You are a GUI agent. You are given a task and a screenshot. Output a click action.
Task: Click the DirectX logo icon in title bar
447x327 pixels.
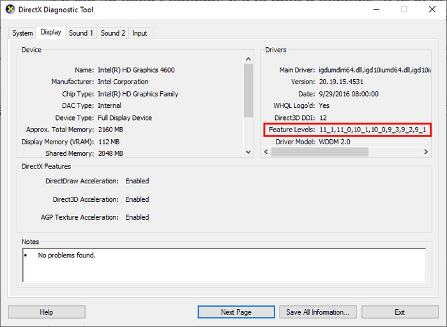[x=10, y=10]
